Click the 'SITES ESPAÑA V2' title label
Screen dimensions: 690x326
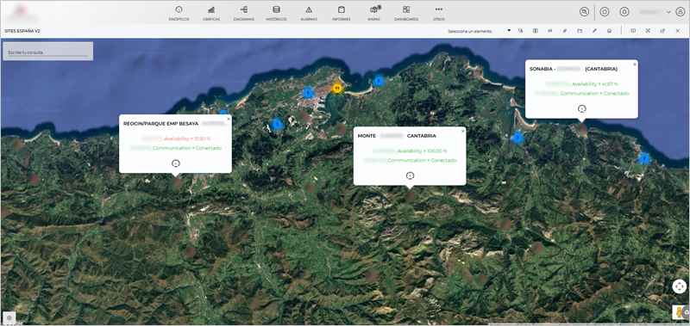tap(22, 31)
